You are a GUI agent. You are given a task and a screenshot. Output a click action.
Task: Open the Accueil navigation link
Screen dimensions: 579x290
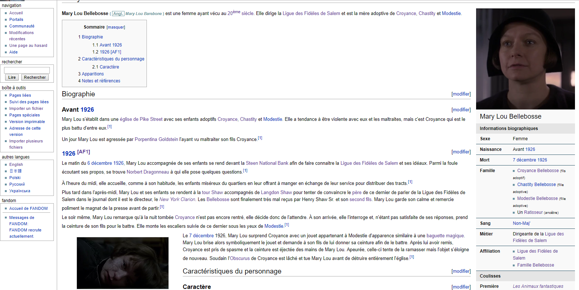click(16, 13)
